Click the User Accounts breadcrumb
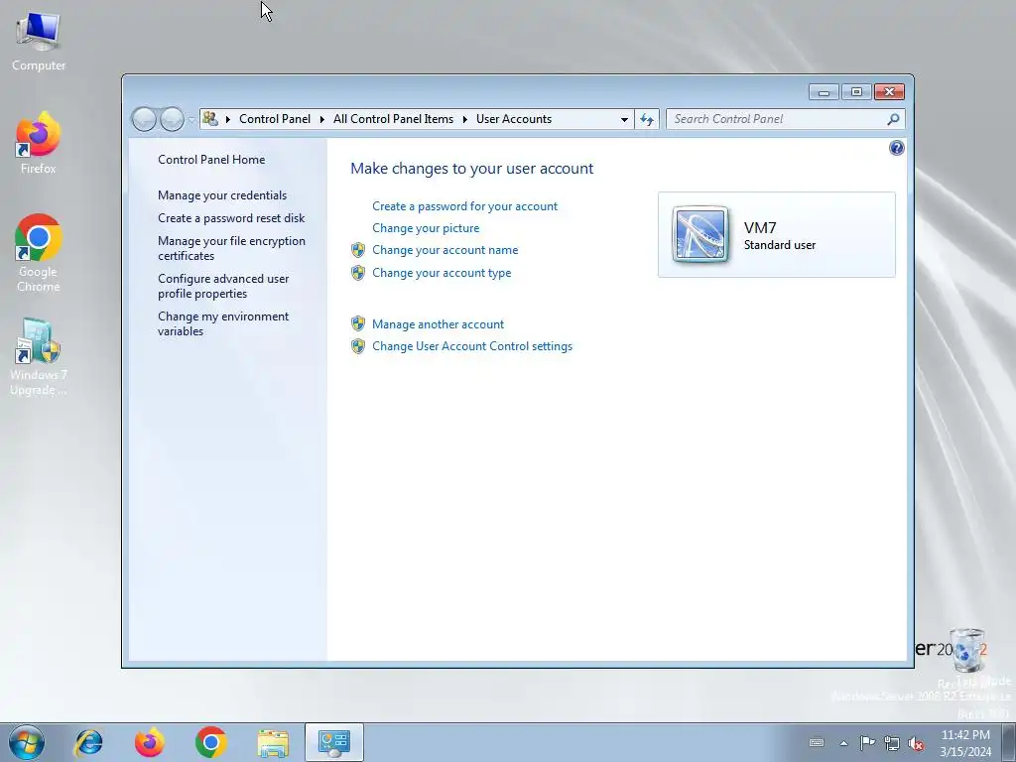This screenshot has height=762, width=1016. click(514, 119)
